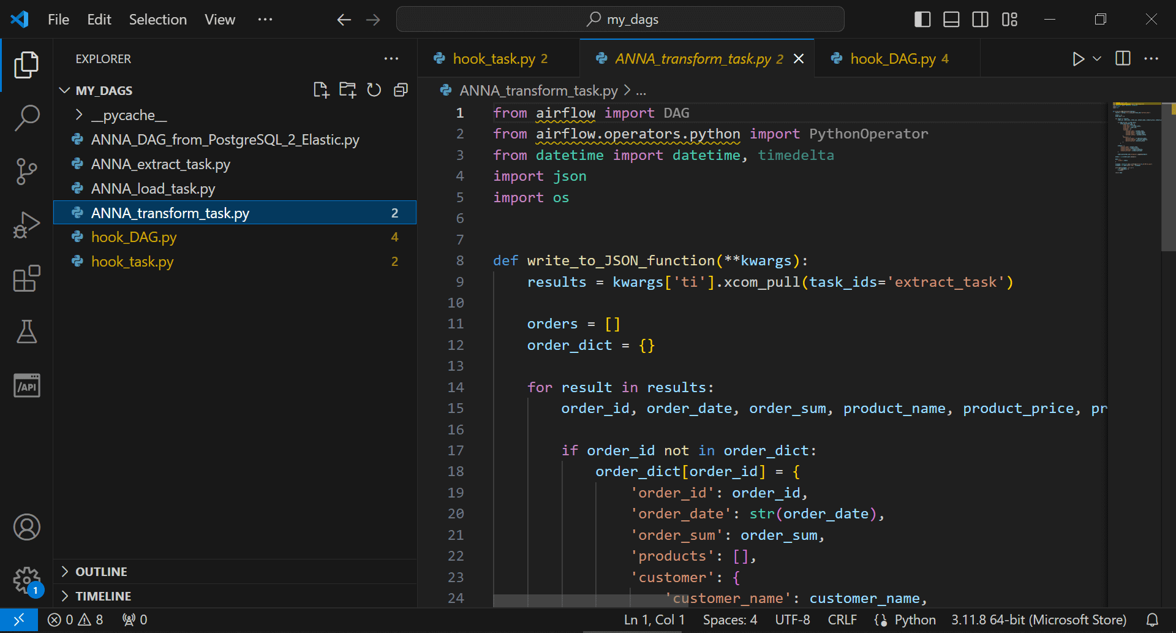Screen dimensions: 1176x633
Task: Toggle the secondary side bar visibility
Action: [980, 20]
